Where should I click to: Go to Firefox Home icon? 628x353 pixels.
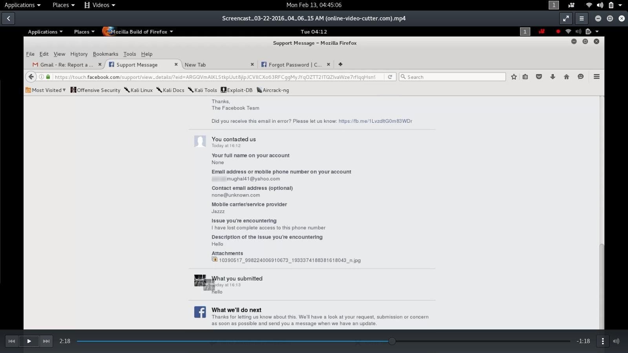[566, 77]
